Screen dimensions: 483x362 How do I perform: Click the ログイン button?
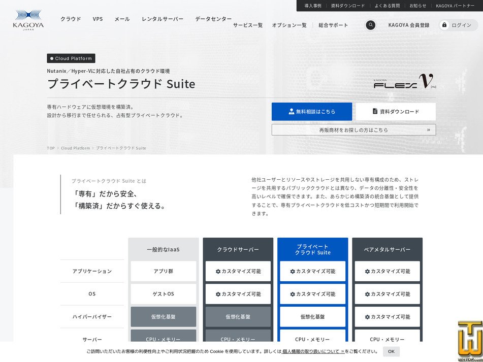tap(458, 25)
